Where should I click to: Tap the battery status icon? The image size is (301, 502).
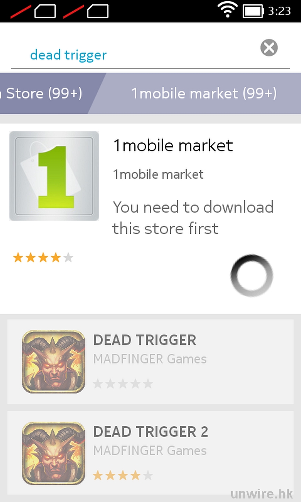pos(253,11)
